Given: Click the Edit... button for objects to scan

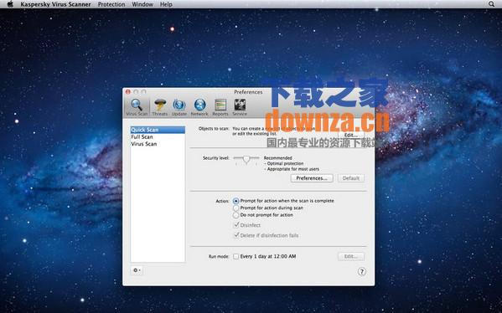Looking at the screenshot, I should click(351, 135).
